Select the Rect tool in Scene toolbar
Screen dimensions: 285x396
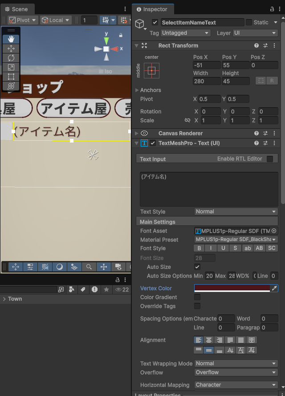(11, 77)
